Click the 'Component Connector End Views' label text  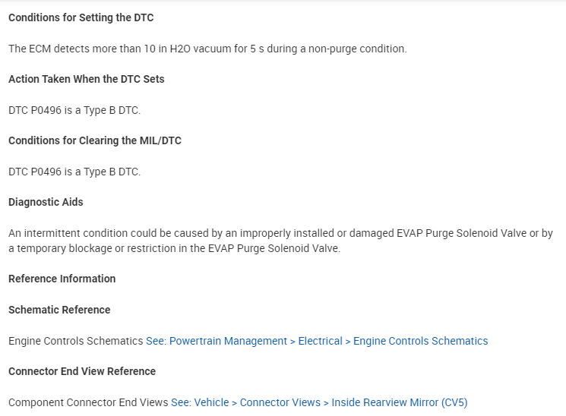(x=88, y=402)
